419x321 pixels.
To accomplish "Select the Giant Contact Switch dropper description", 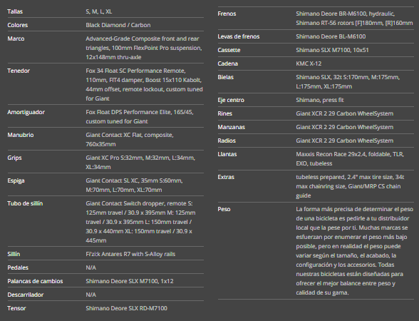I will pyautogui.click(x=140, y=222).
